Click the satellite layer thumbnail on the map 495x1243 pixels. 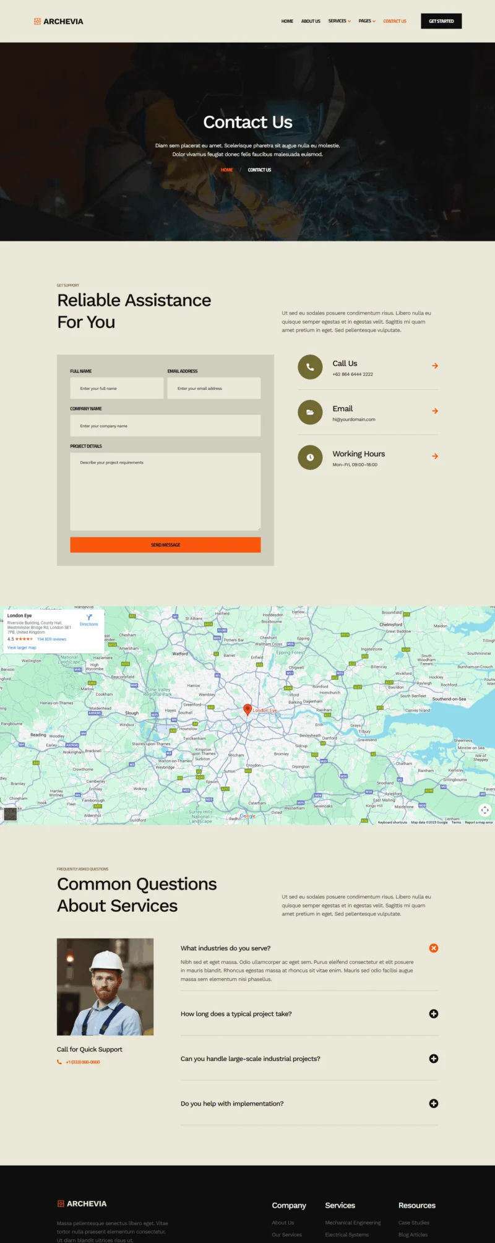[11, 814]
